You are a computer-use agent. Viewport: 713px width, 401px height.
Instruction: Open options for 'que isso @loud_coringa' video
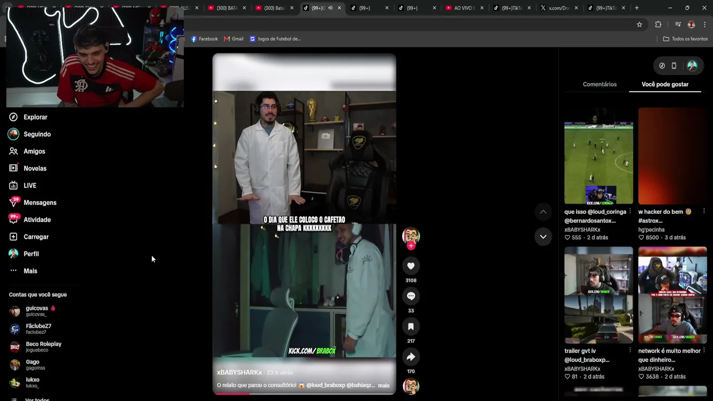[630, 212]
